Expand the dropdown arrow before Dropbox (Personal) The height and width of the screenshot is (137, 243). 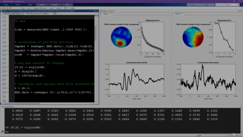32,8
